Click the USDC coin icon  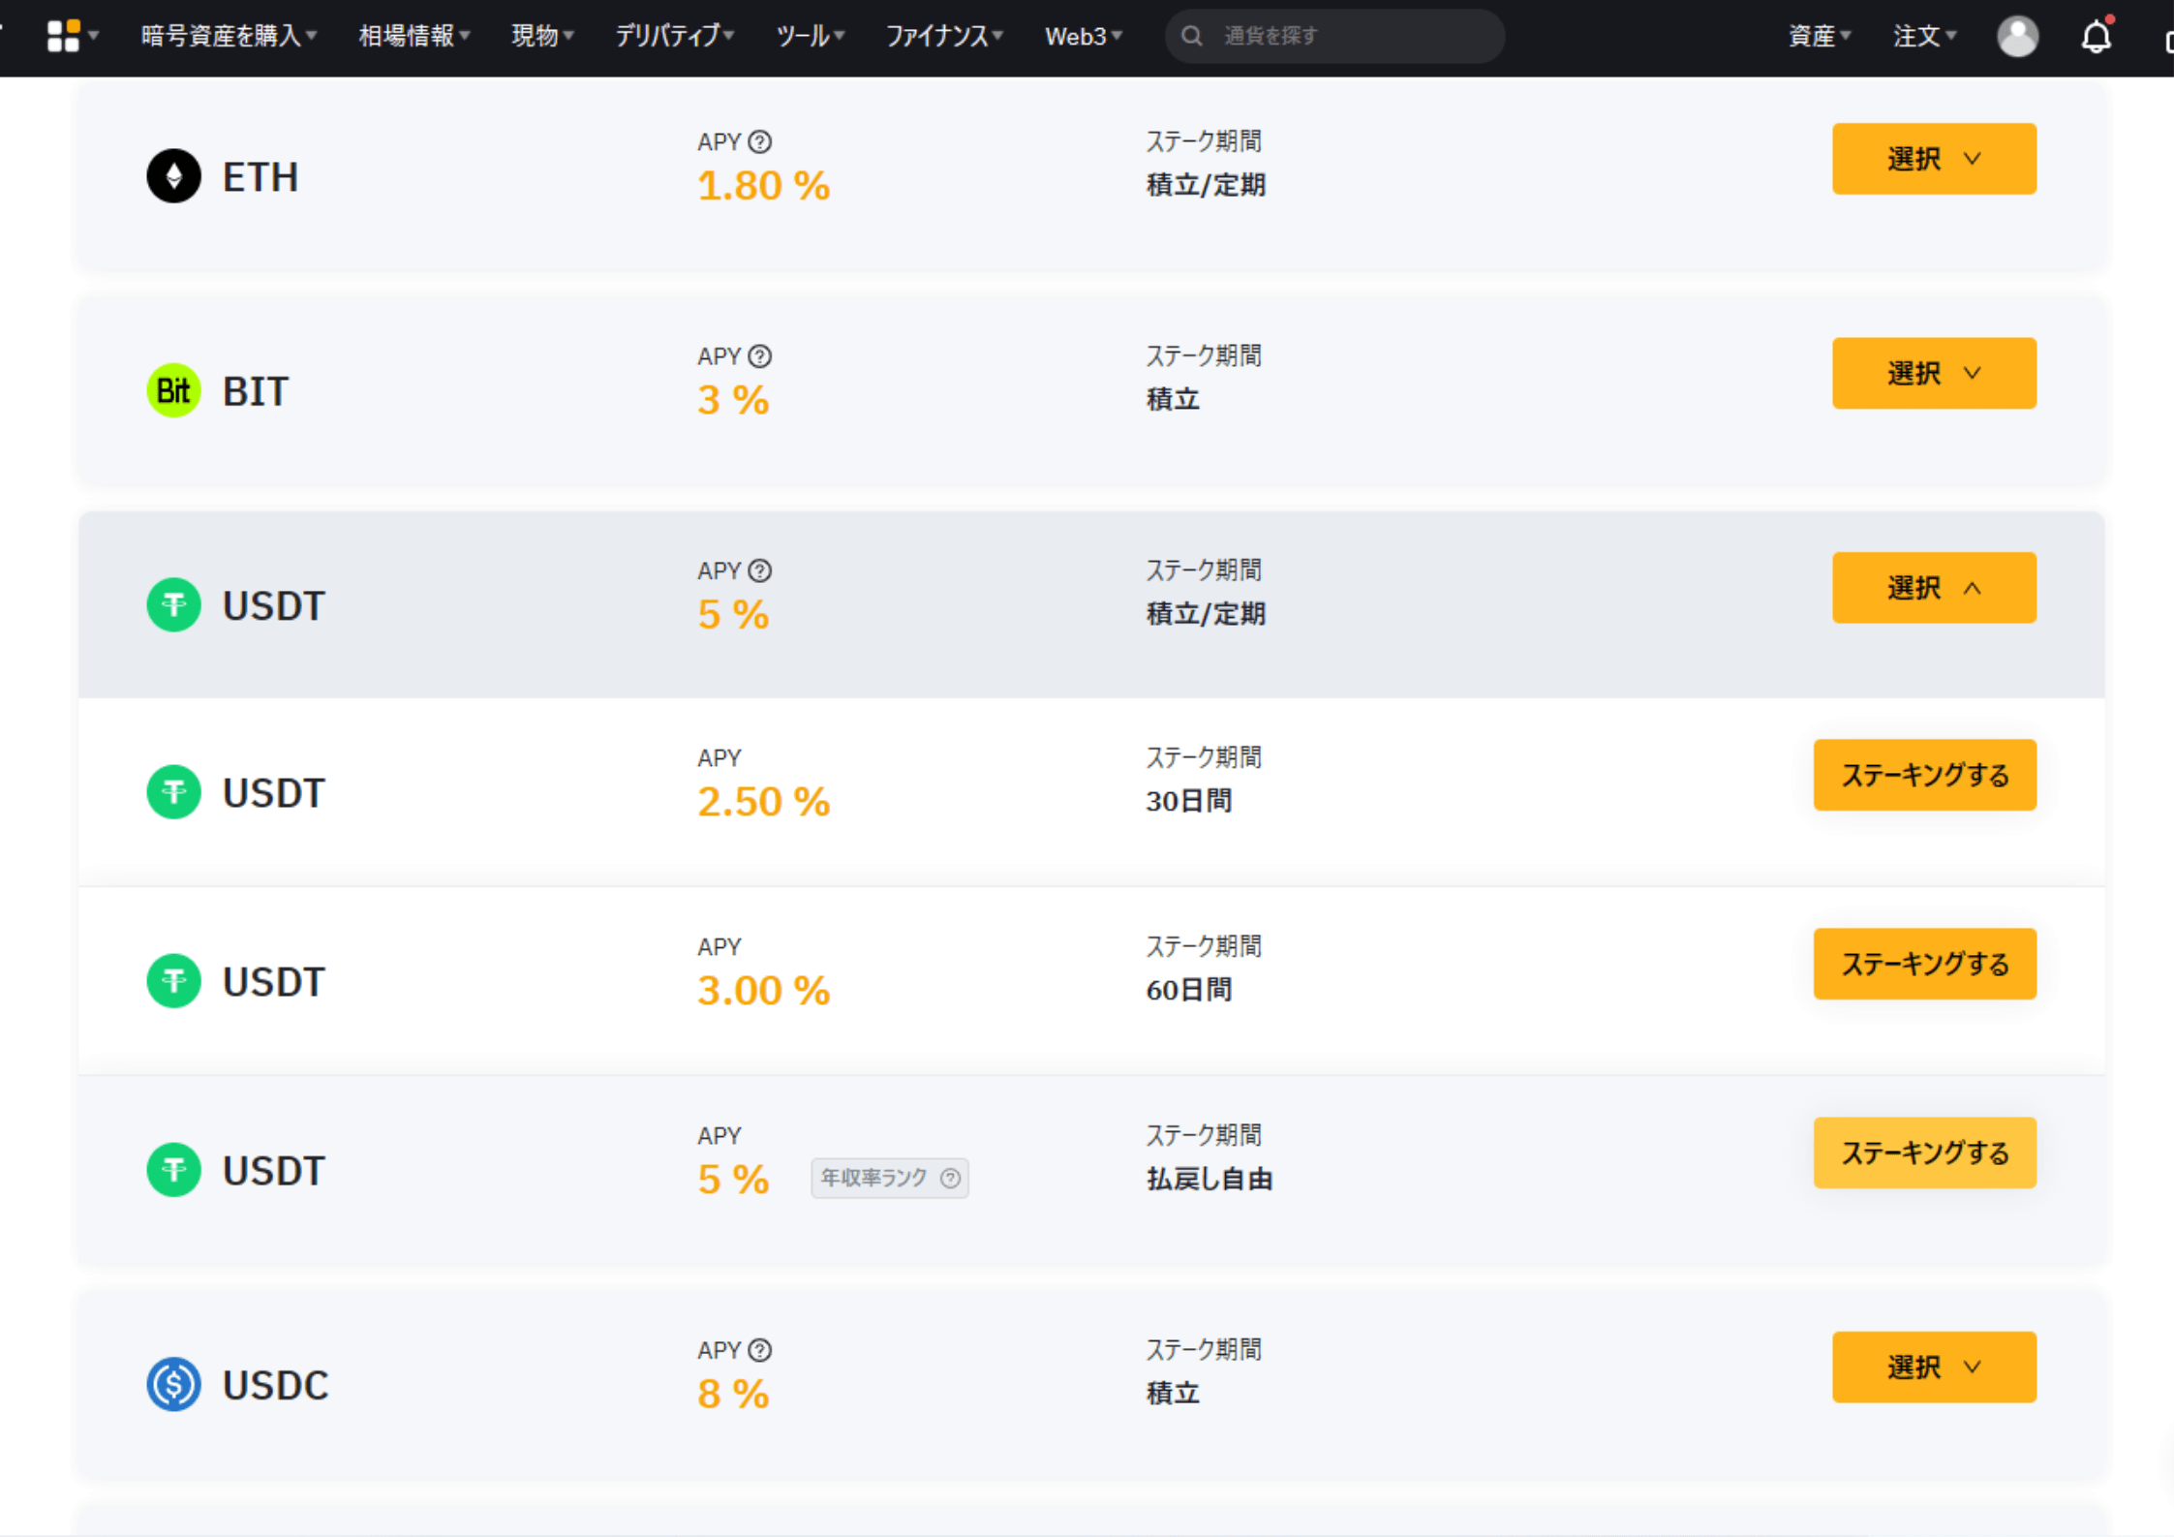pyautogui.click(x=173, y=1384)
